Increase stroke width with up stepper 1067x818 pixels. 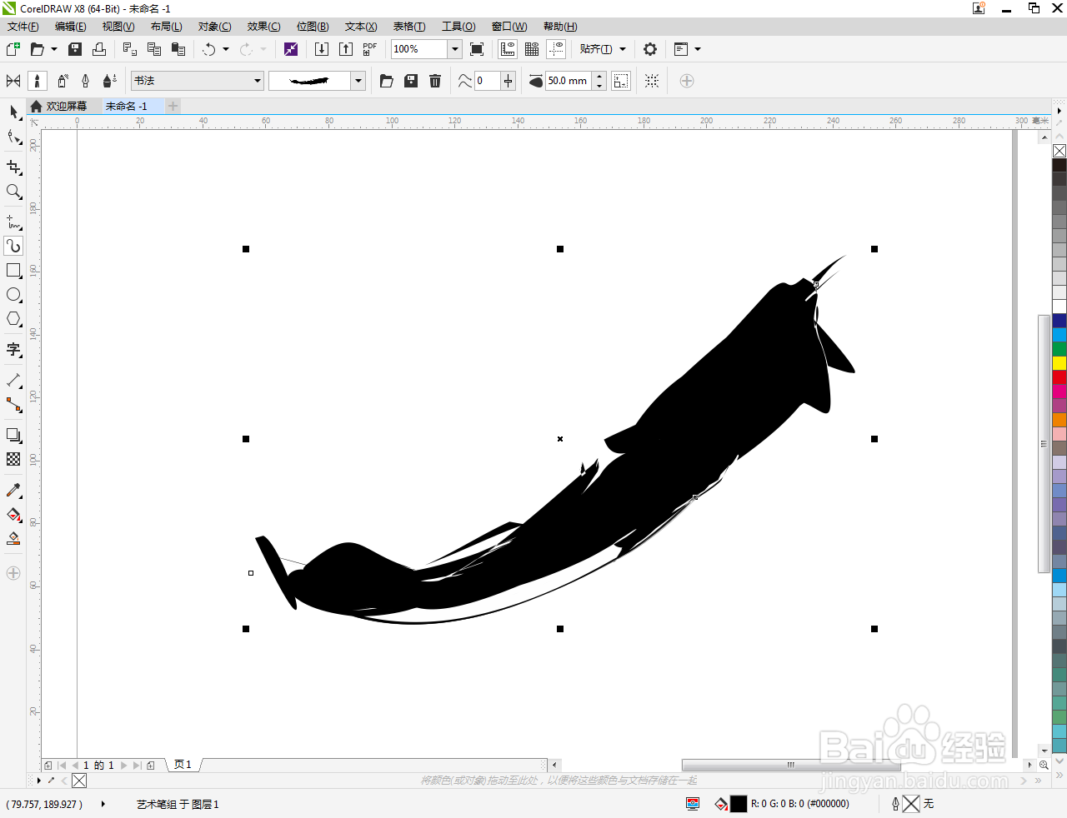[599, 76]
